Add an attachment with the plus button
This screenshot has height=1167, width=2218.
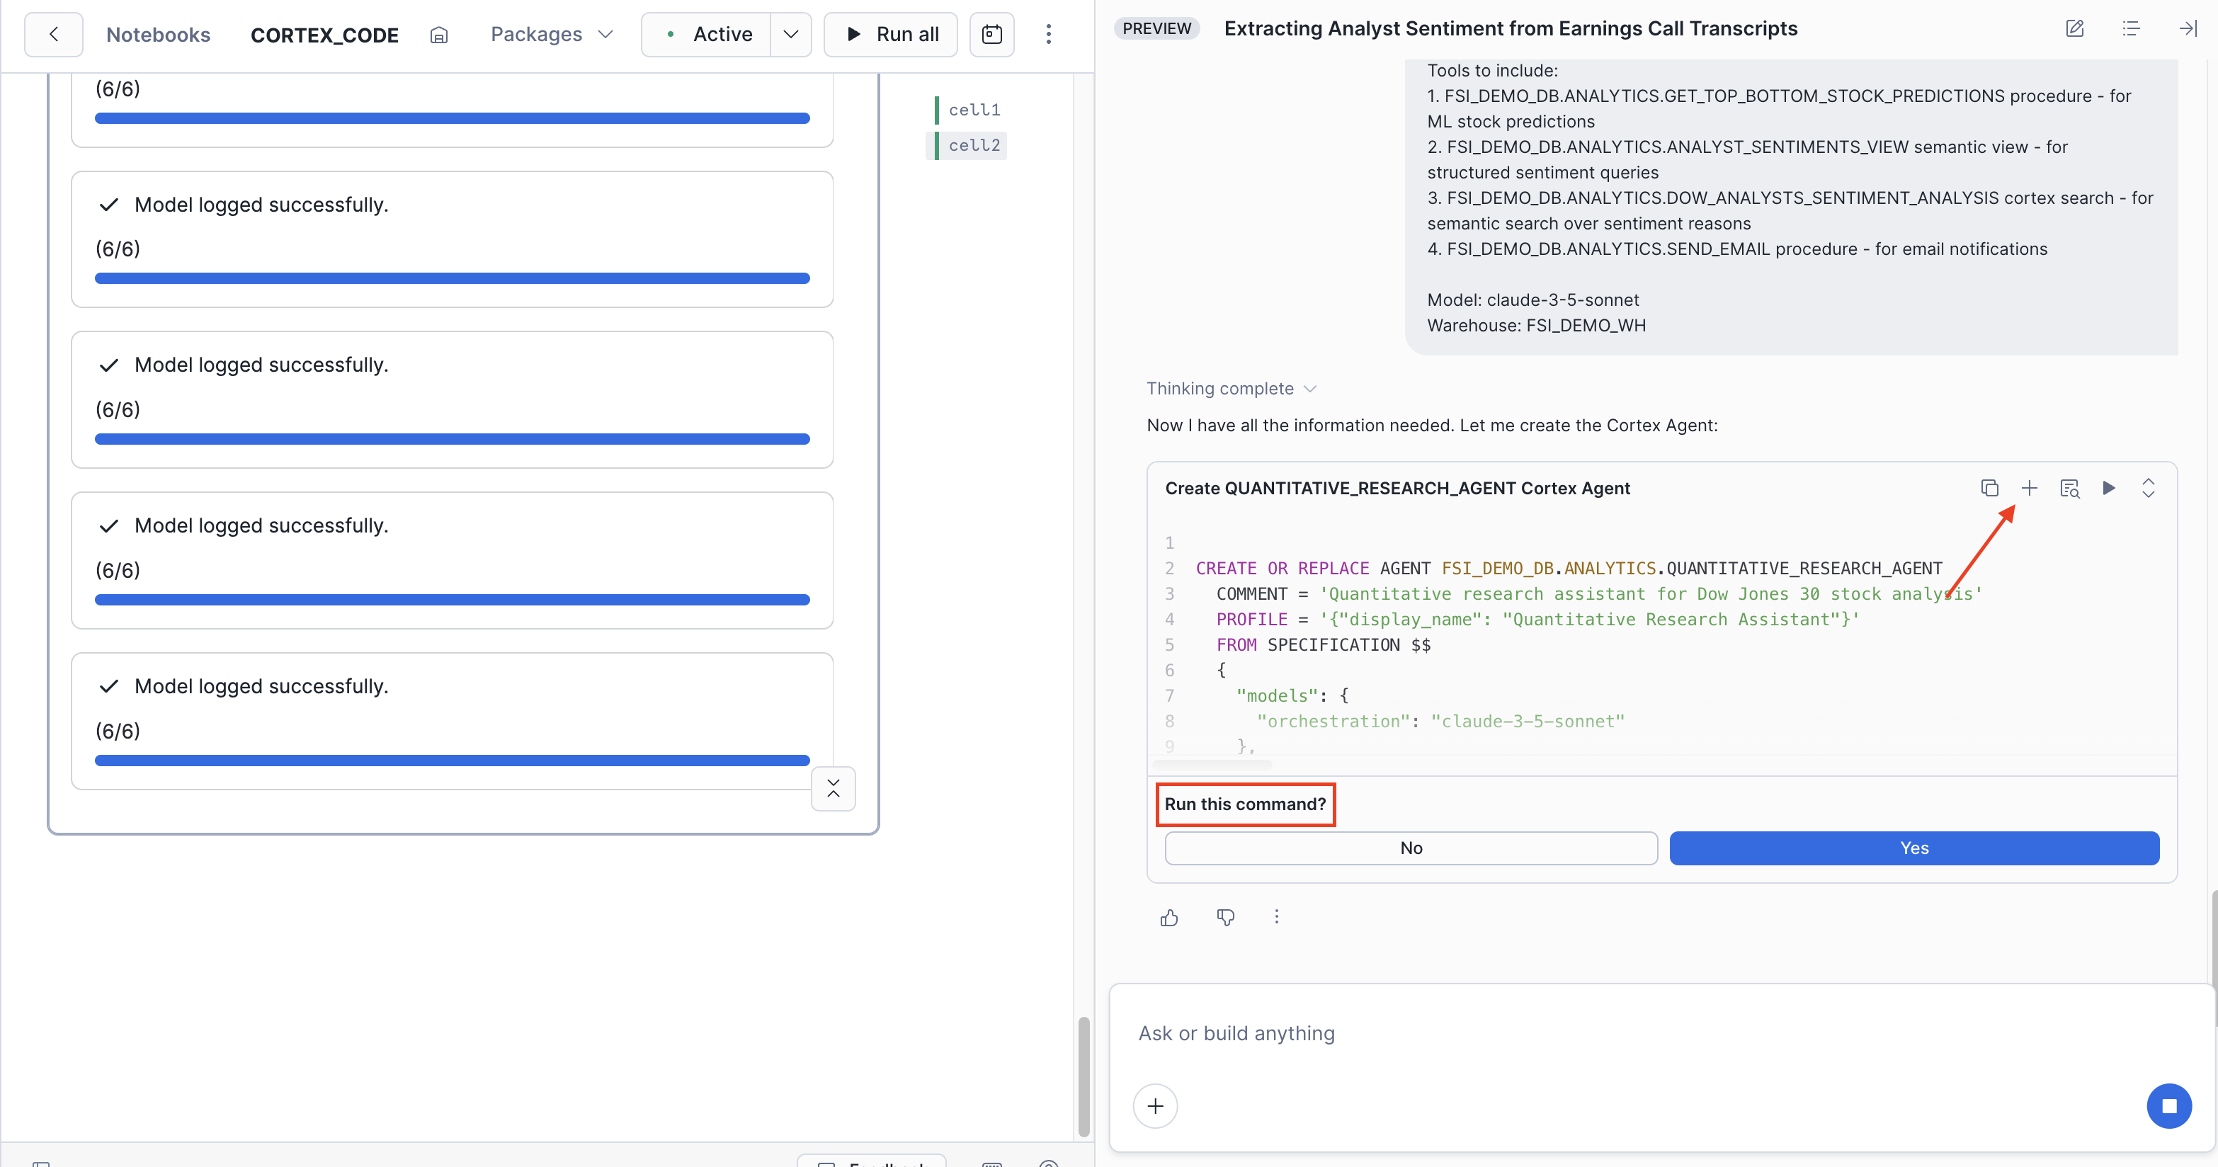1154,1106
